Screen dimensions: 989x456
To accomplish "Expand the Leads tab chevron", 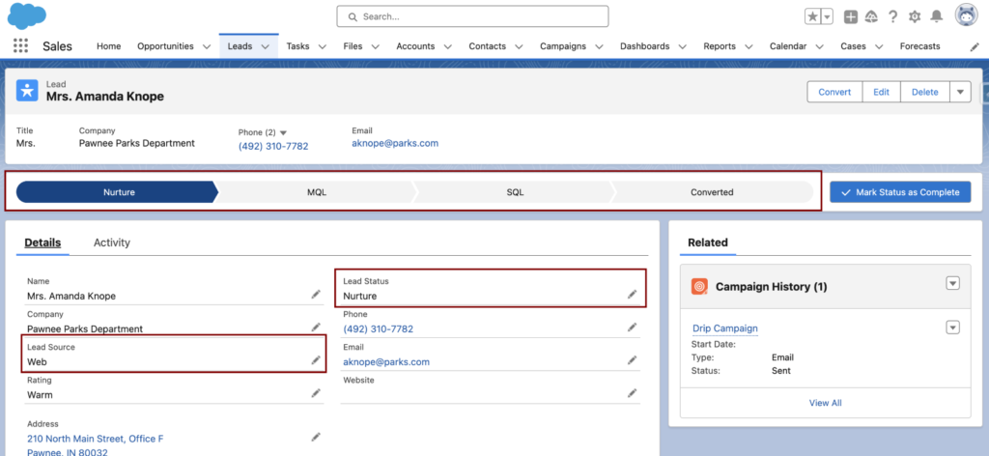I will pos(266,46).
